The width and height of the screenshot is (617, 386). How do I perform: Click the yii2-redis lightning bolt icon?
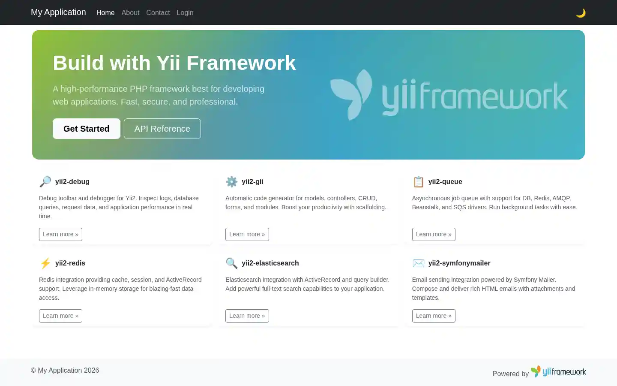[x=45, y=263]
